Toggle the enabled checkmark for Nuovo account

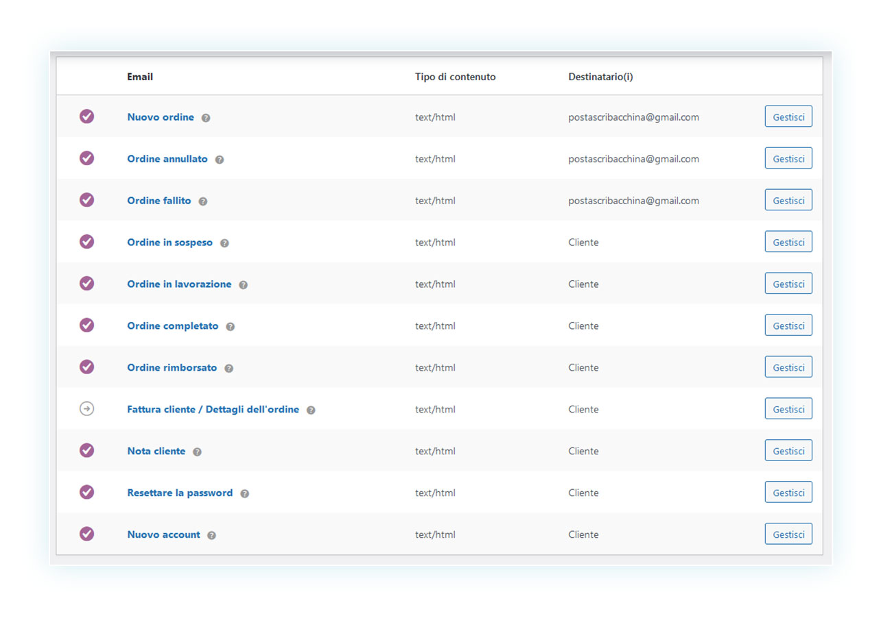click(x=86, y=534)
